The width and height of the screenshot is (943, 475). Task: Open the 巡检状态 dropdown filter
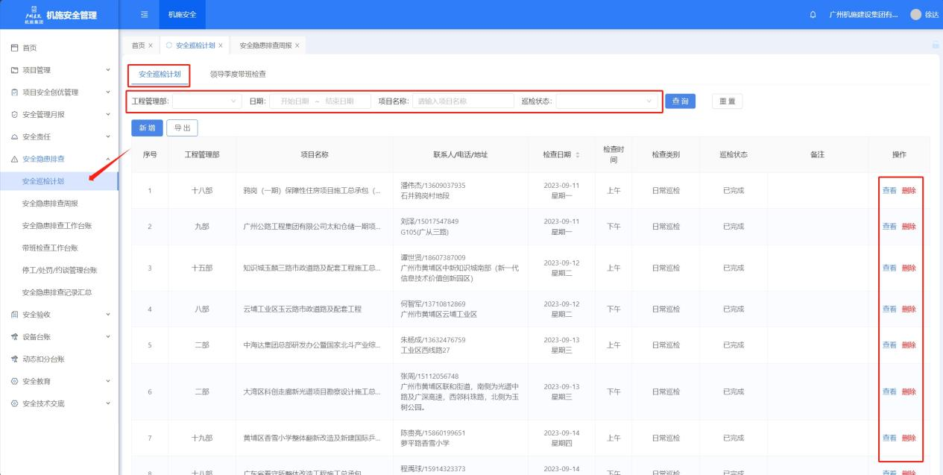tap(608, 101)
